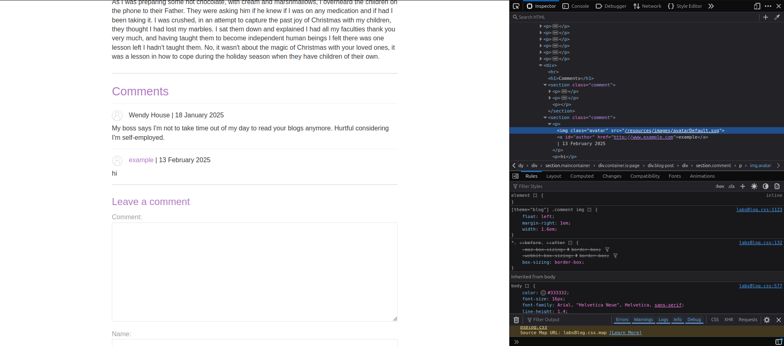This screenshot has width=784, height=346.
Task: Focus the Comment textarea
Action: pos(255,272)
